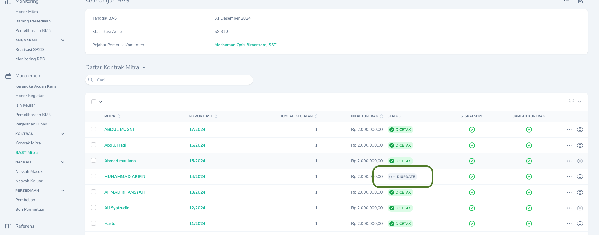Open ABDUL MUGNI mitra link
The image size is (599, 235).
pyautogui.click(x=119, y=129)
